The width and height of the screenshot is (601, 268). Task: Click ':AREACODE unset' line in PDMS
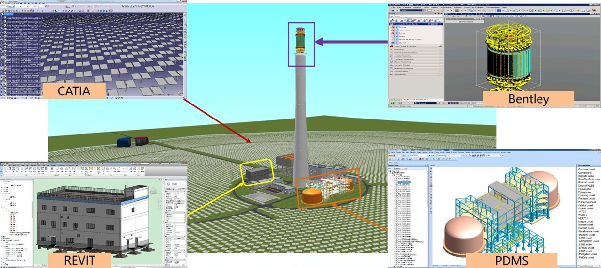[588, 241]
